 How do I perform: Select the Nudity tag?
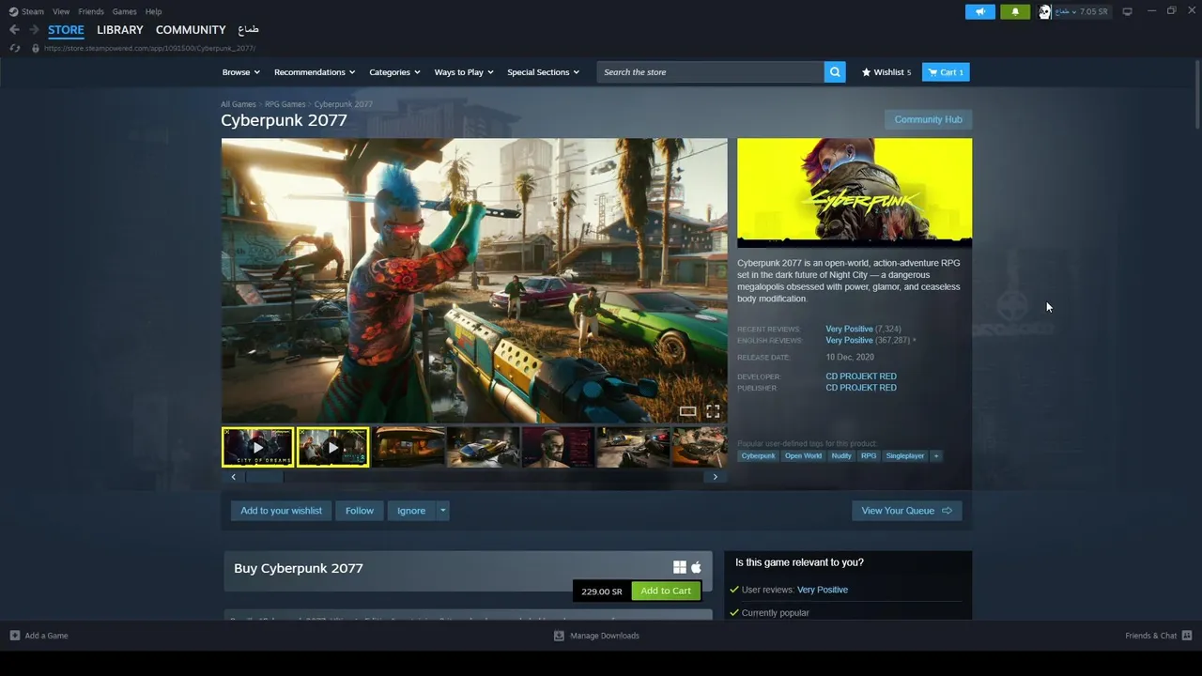[x=841, y=456]
